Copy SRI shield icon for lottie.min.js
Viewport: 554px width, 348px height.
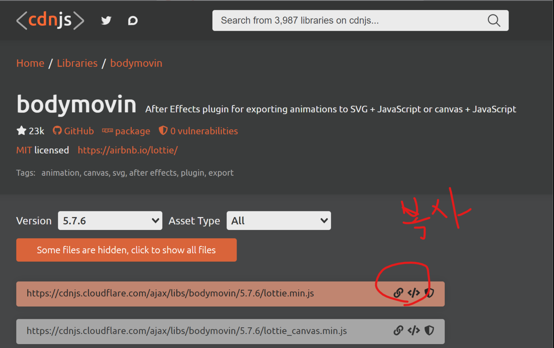point(429,293)
